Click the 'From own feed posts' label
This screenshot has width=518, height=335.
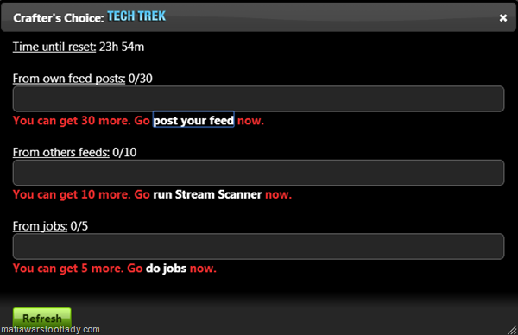[69, 79]
